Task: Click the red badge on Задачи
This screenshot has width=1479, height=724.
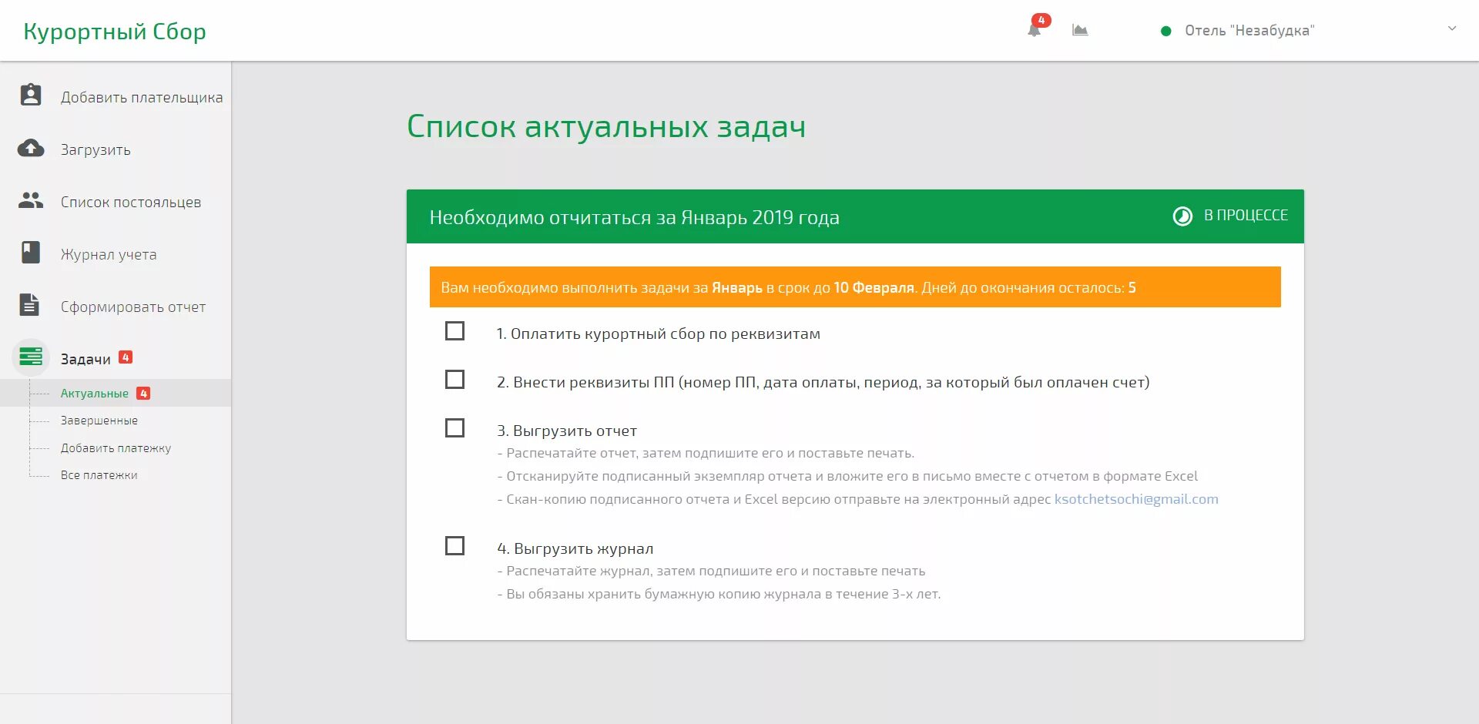Action: tap(126, 357)
